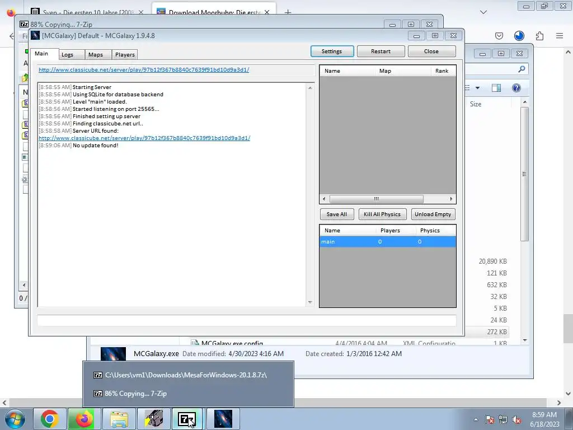Click the Save All maps button

336,214
